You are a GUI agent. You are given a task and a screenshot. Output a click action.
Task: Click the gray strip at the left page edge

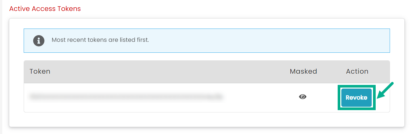(1, 66)
